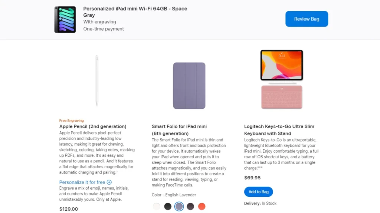
Task: Open the Personalize it for free link
Action: [82, 182]
